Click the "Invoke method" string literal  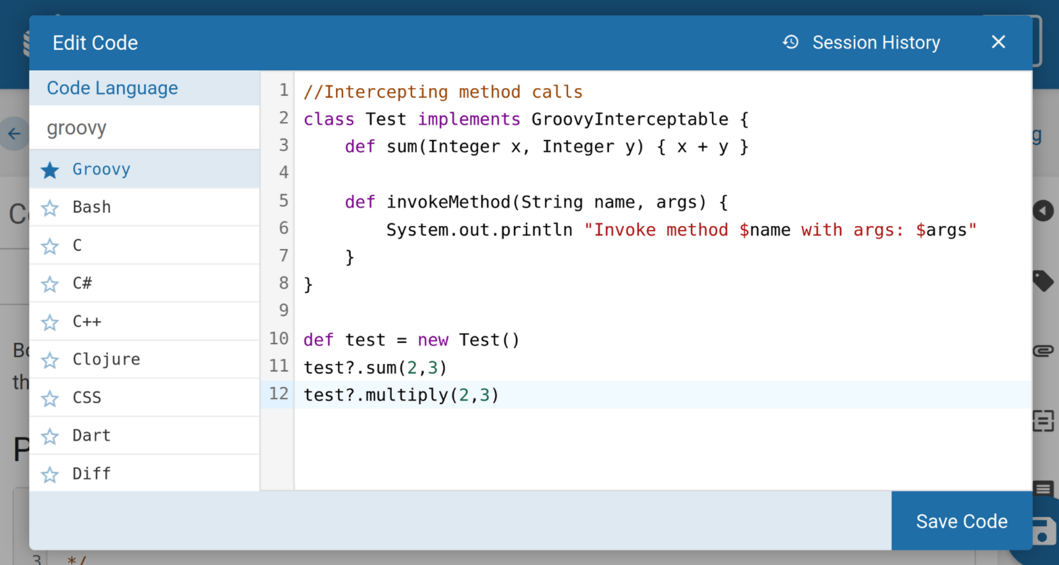tap(780, 230)
